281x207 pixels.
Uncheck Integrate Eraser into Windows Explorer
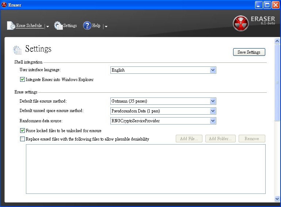(22, 79)
